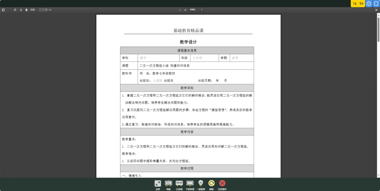The image size is (380, 191).
Task: Click the 课题 label cell
Action: (129, 66)
